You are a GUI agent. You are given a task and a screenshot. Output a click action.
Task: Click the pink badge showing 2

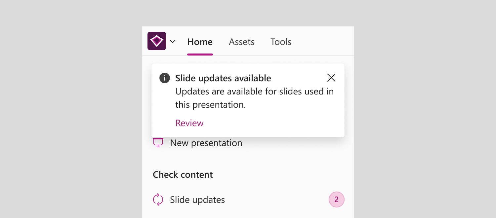click(337, 200)
